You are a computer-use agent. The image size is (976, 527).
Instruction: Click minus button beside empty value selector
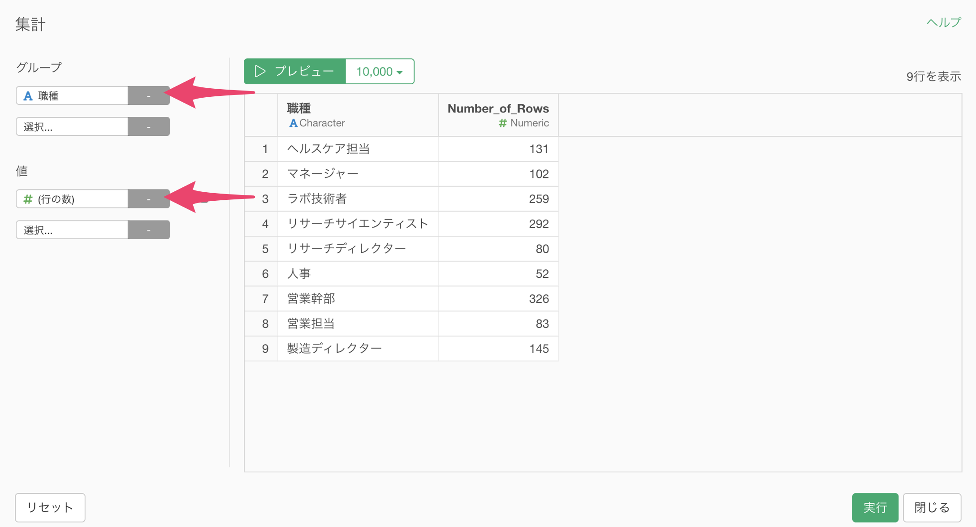(x=149, y=229)
